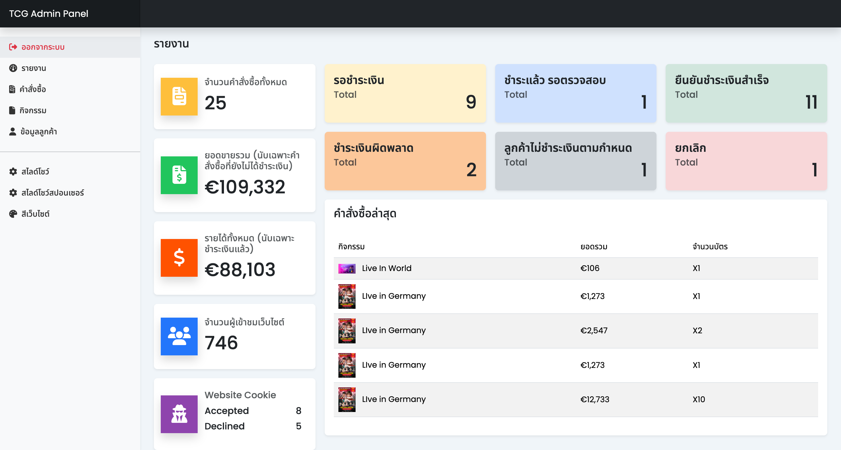Screen dimensions: 841x450
Task: Open the คำสั่งซื้อ orders menu item
Action: click(x=33, y=89)
